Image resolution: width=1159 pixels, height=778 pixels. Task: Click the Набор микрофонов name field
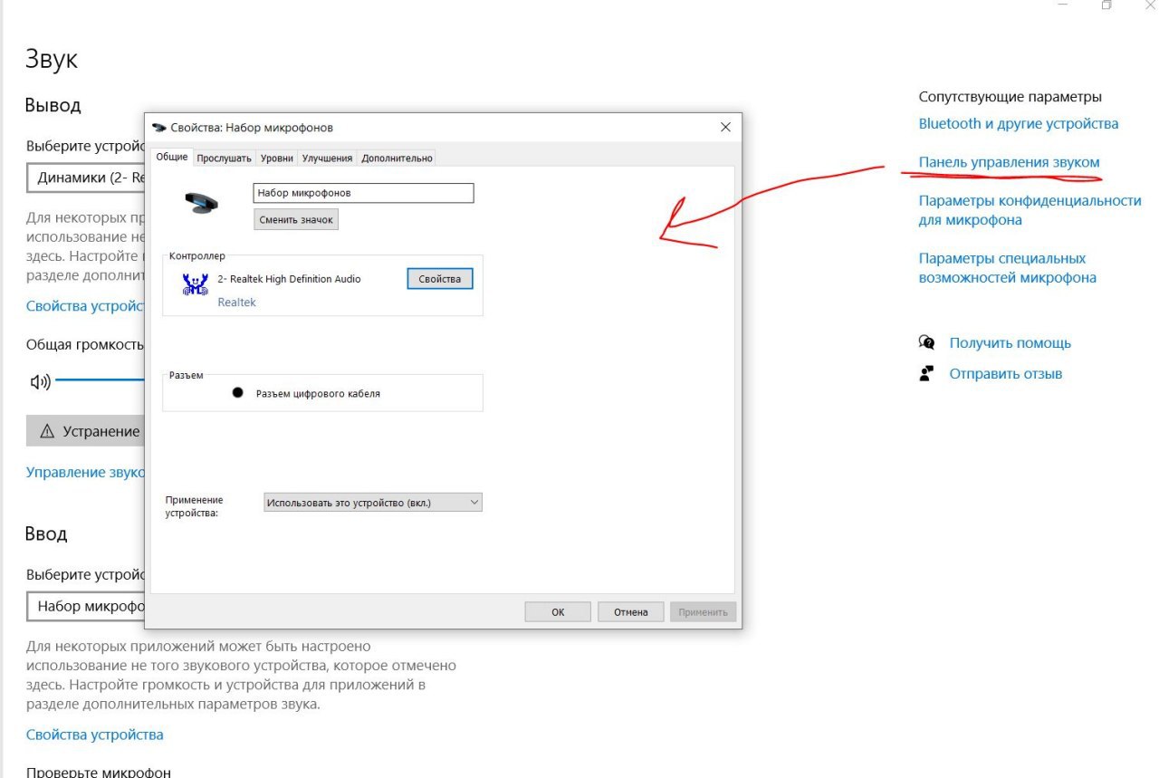(363, 193)
